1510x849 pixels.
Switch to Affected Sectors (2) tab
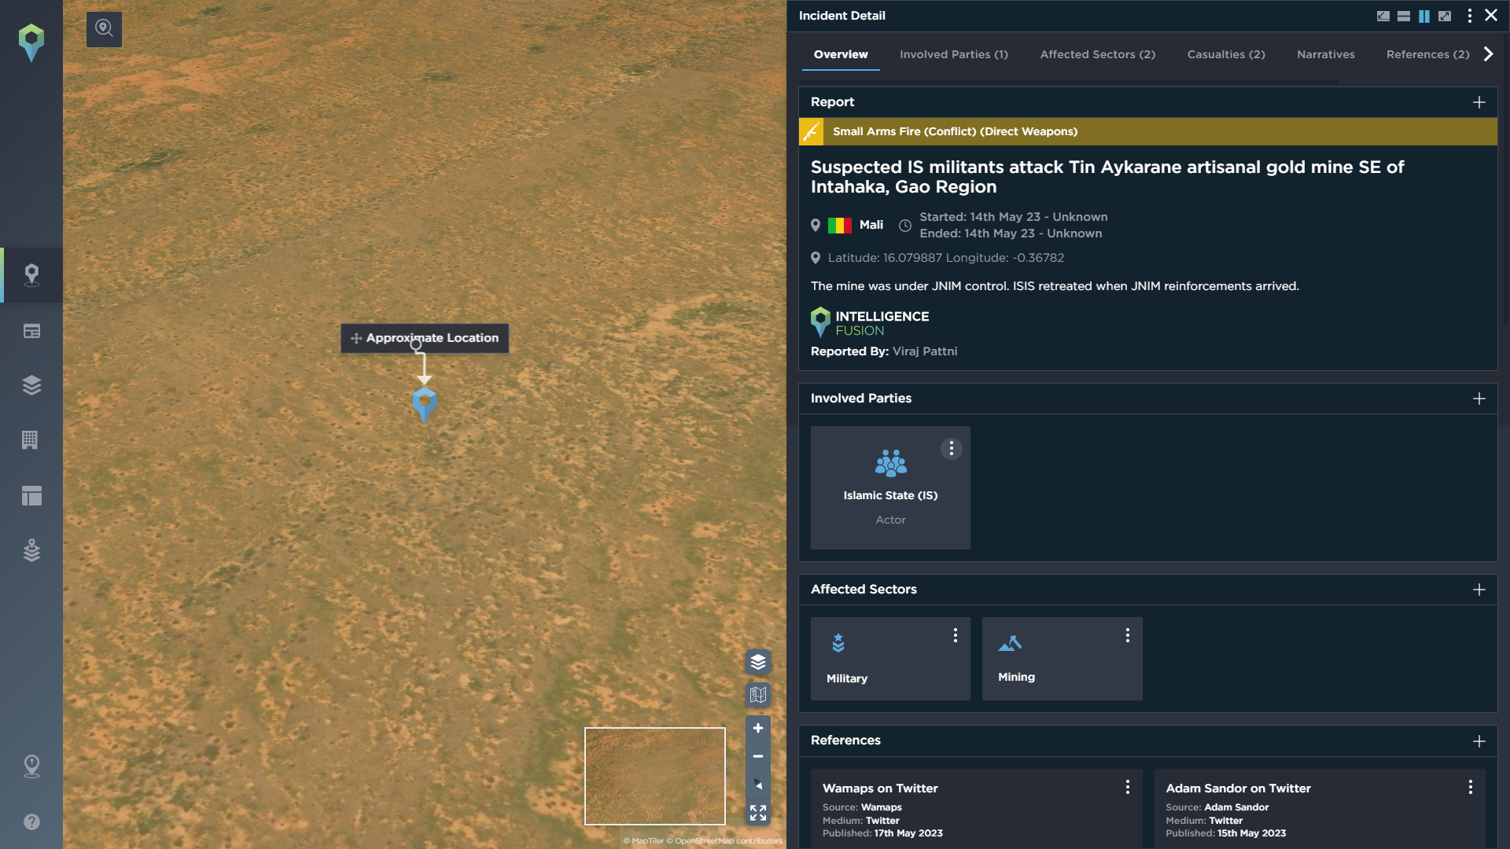[1098, 54]
